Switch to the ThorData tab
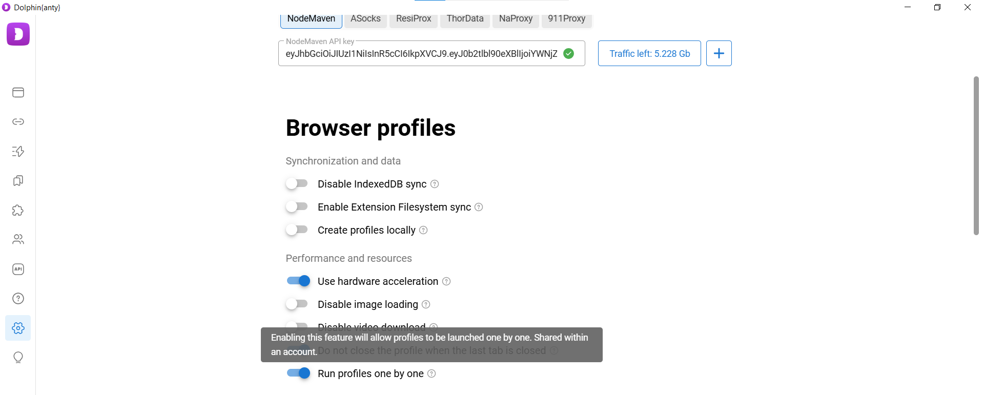The image size is (984, 395). pos(465,19)
